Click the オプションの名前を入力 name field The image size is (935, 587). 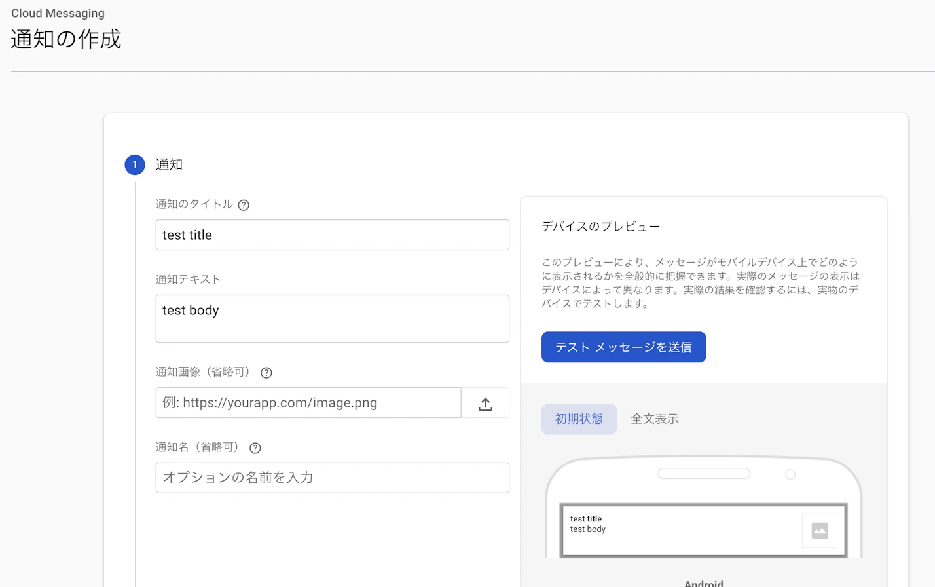[x=333, y=478]
